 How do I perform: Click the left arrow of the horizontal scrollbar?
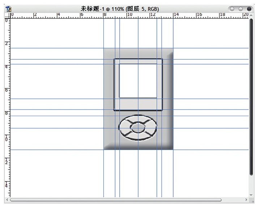(x=7, y=200)
